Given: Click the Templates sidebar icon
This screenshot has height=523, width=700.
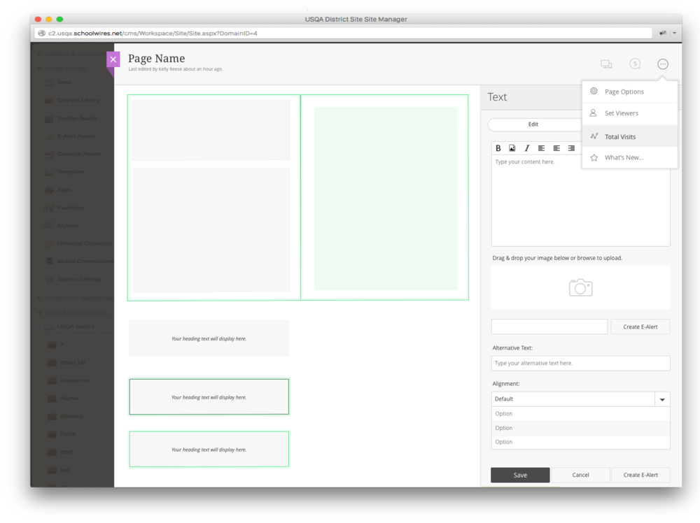Looking at the screenshot, I should pos(49,172).
